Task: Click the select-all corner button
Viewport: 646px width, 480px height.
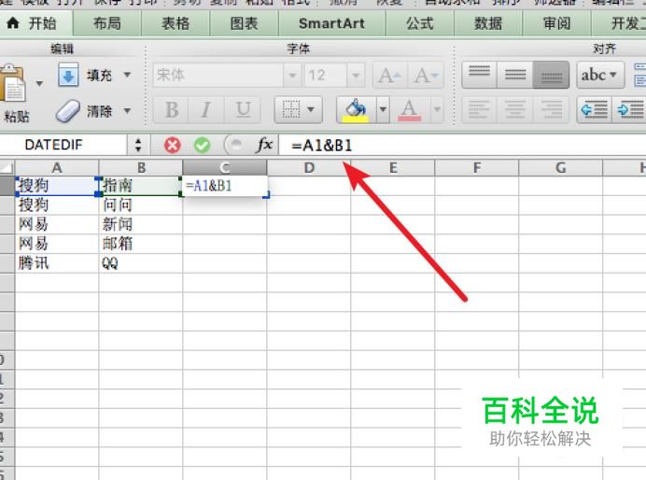Action: click(x=7, y=168)
